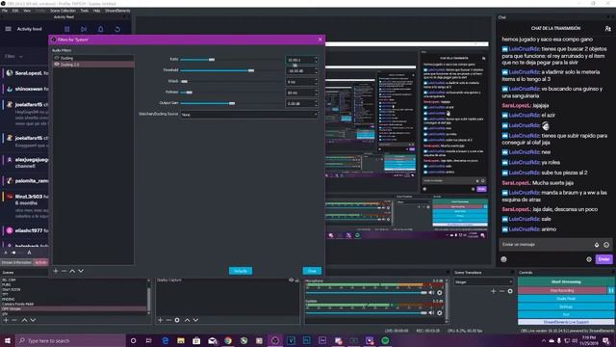Pause recording with the pause icon

pos(611,290)
